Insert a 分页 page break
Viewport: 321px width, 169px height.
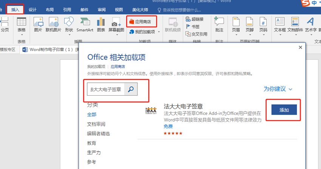(5, 25)
